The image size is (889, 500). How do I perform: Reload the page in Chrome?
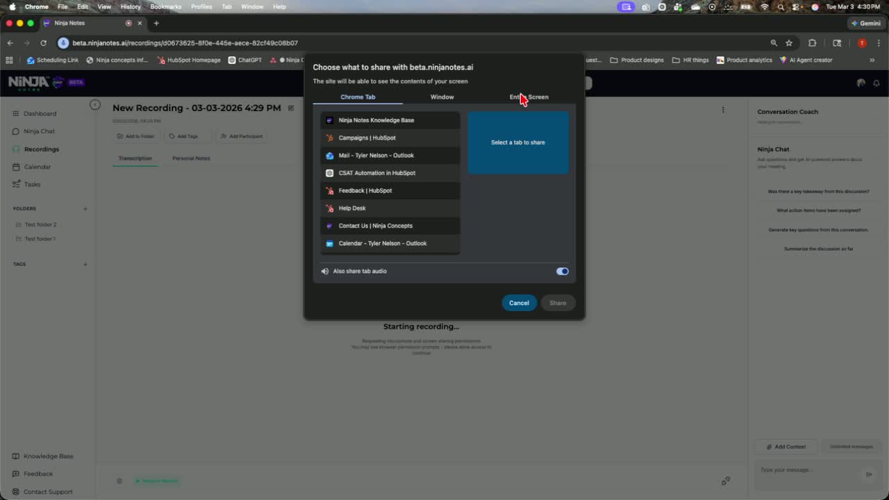[43, 43]
